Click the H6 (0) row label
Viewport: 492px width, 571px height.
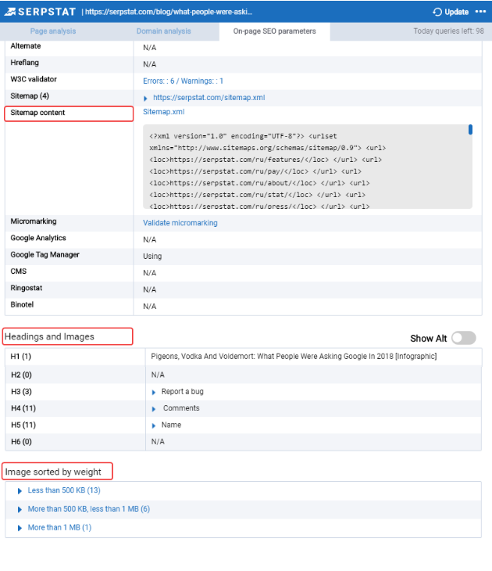(x=21, y=442)
